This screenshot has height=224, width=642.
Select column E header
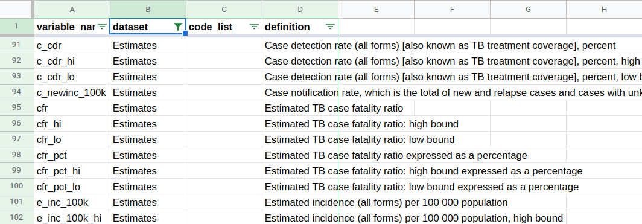(x=377, y=9)
